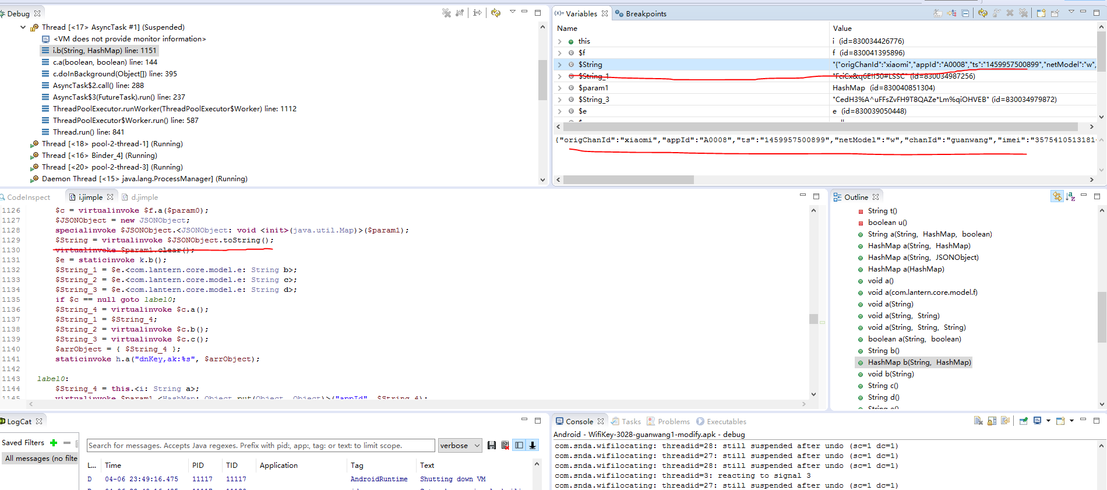1107x490 pixels.
Task: Save the LogCat log to file
Action: (x=492, y=446)
